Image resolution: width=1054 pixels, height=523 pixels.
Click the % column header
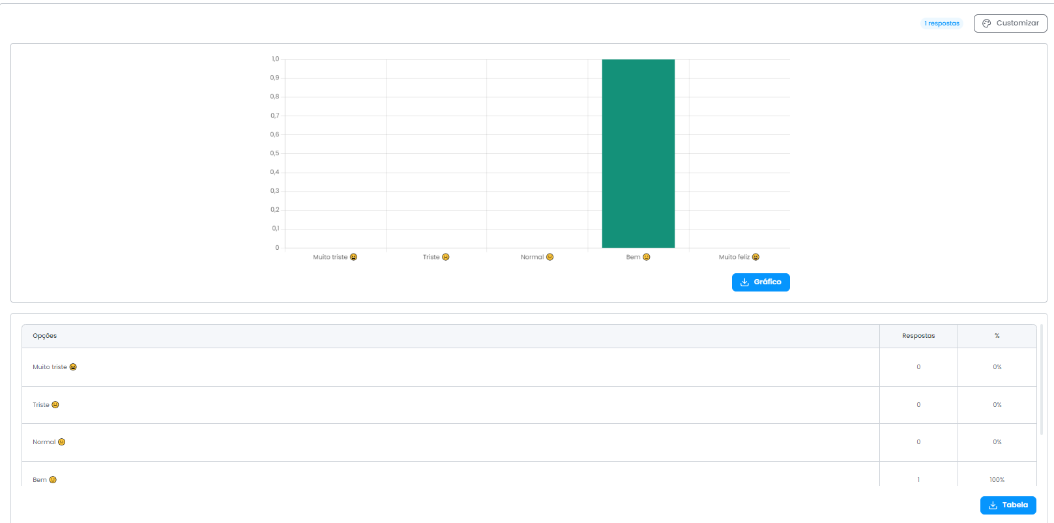[x=997, y=336]
